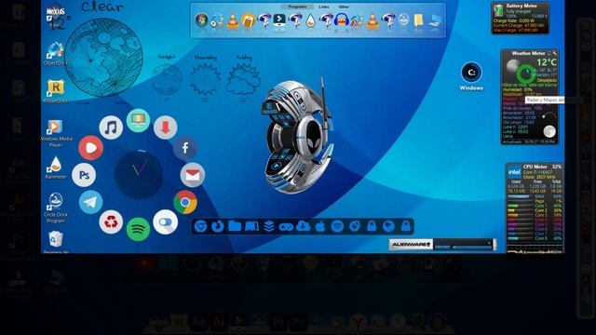The image size is (596, 335).
Task: Click the red recycle icon in Circle Dock
Action: (111, 222)
